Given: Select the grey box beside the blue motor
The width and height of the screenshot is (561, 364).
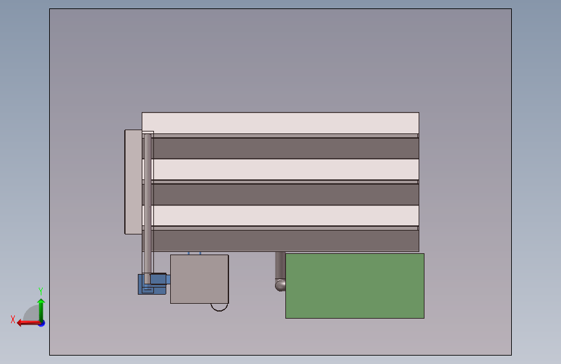Looking at the screenshot, I should pyautogui.click(x=199, y=279).
